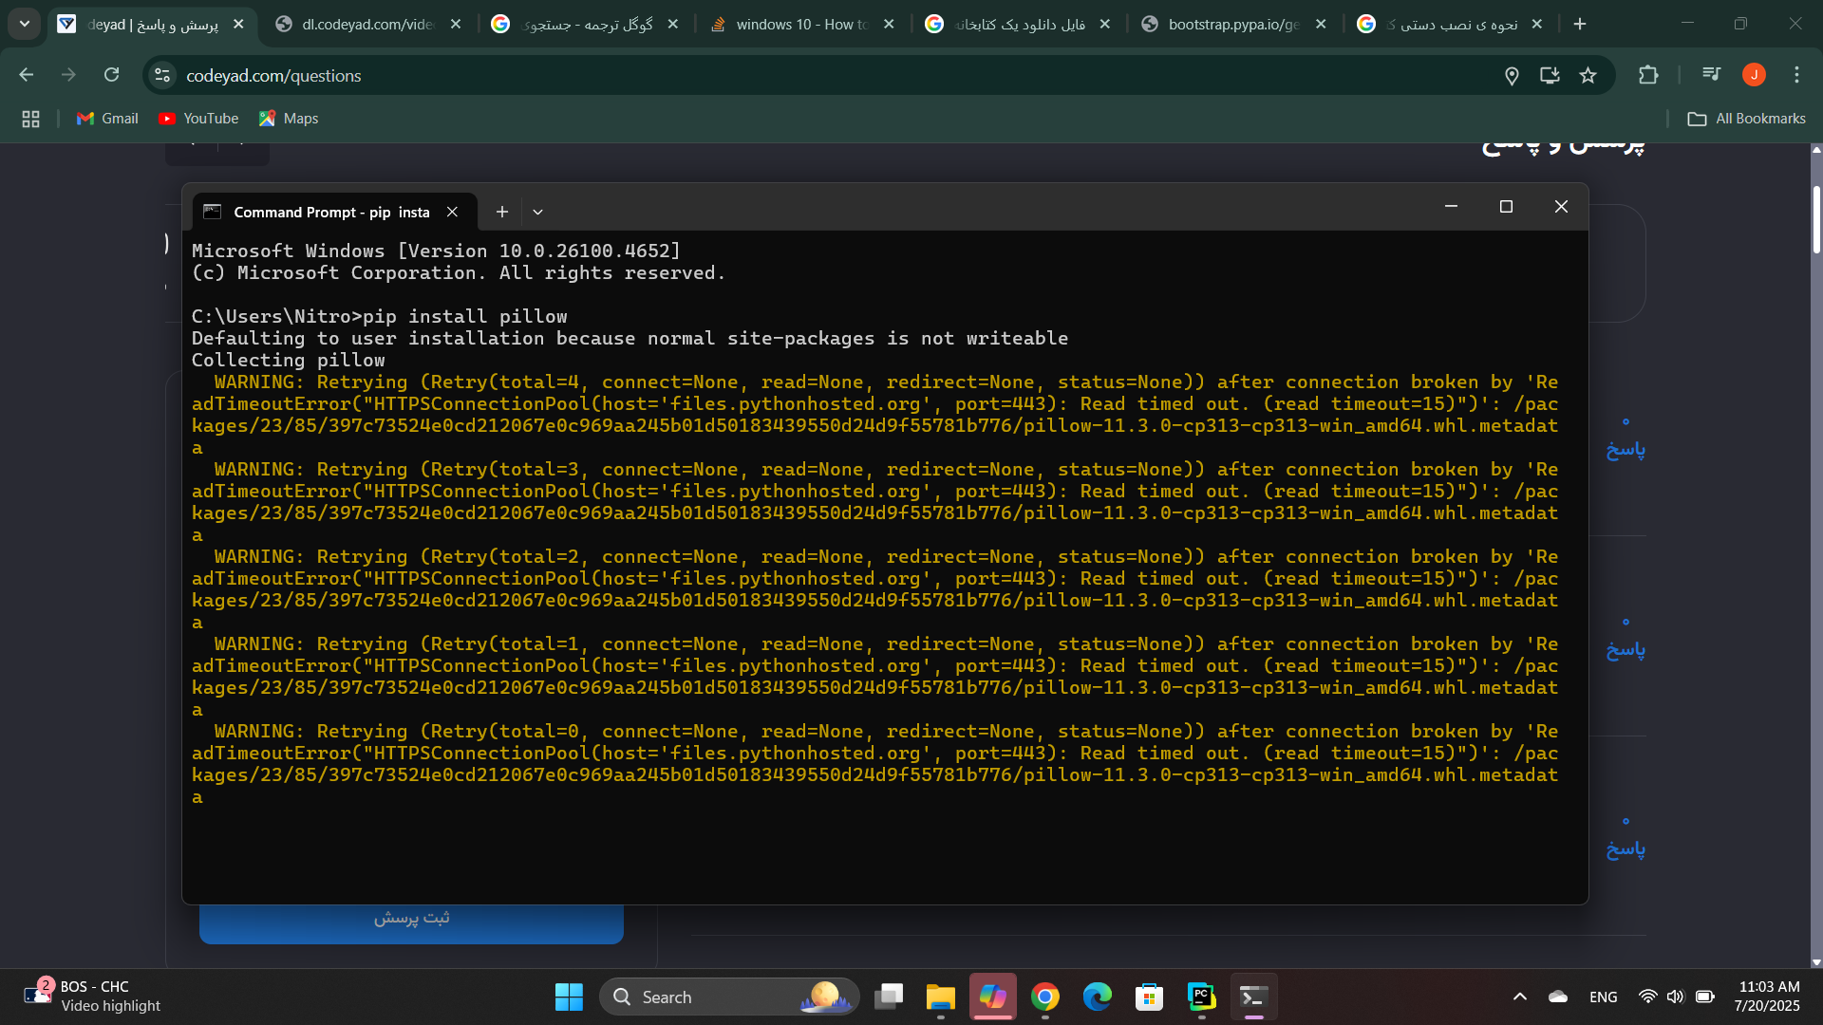View site information icon in address bar
The width and height of the screenshot is (1823, 1025).
[162, 75]
